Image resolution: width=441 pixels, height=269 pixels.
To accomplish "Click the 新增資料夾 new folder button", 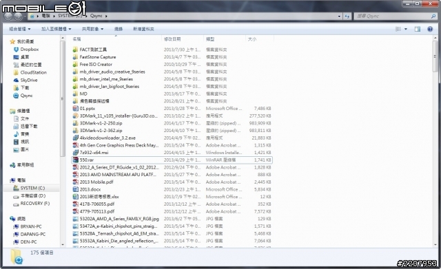I will pyautogui.click(x=143, y=29).
